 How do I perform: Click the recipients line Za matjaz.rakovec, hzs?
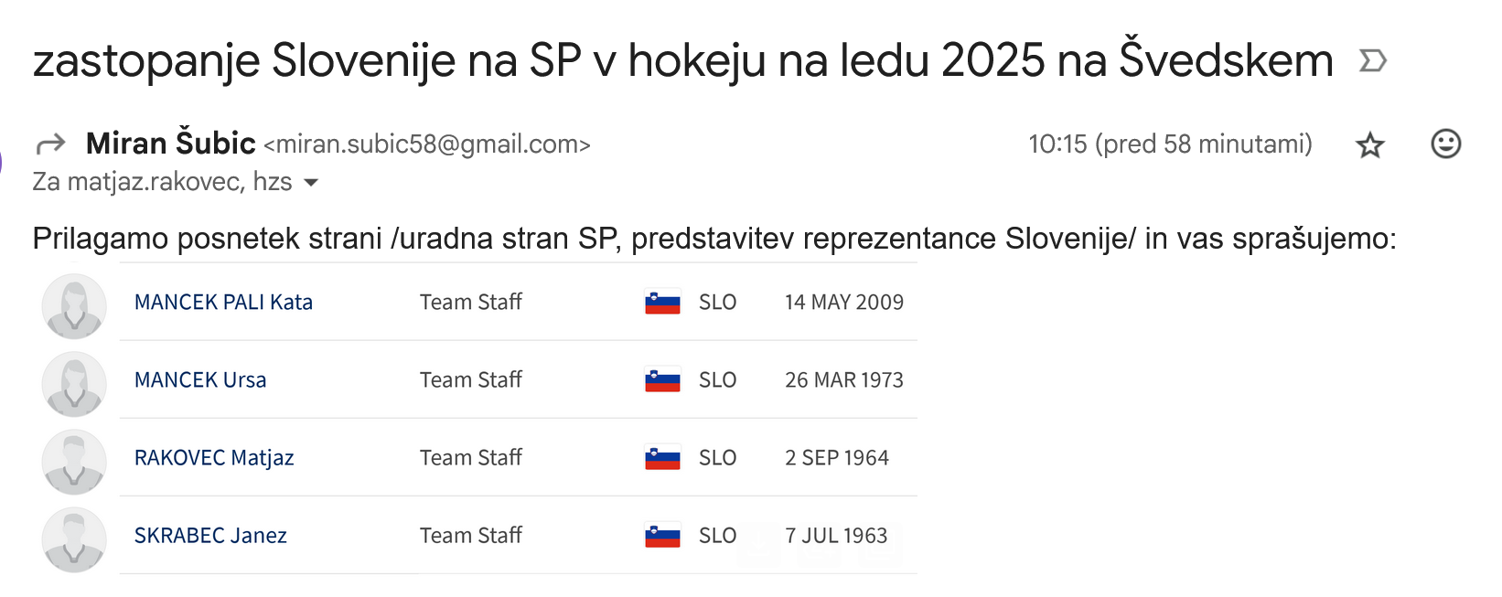click(x=162, y=182)
